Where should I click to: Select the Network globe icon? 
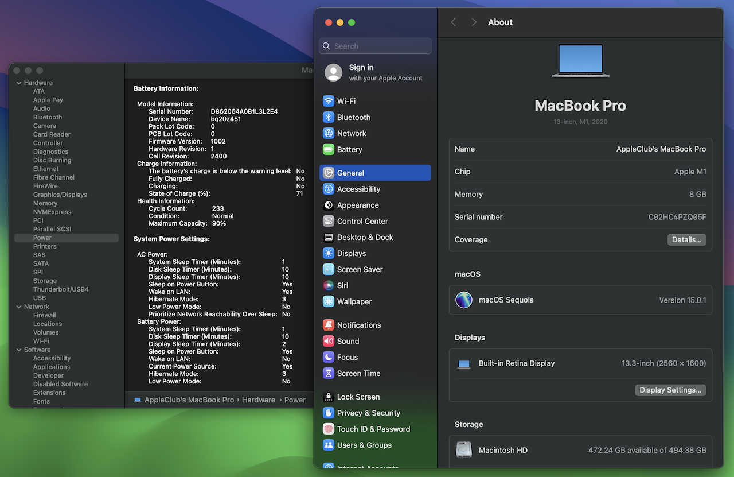point(329,133)
